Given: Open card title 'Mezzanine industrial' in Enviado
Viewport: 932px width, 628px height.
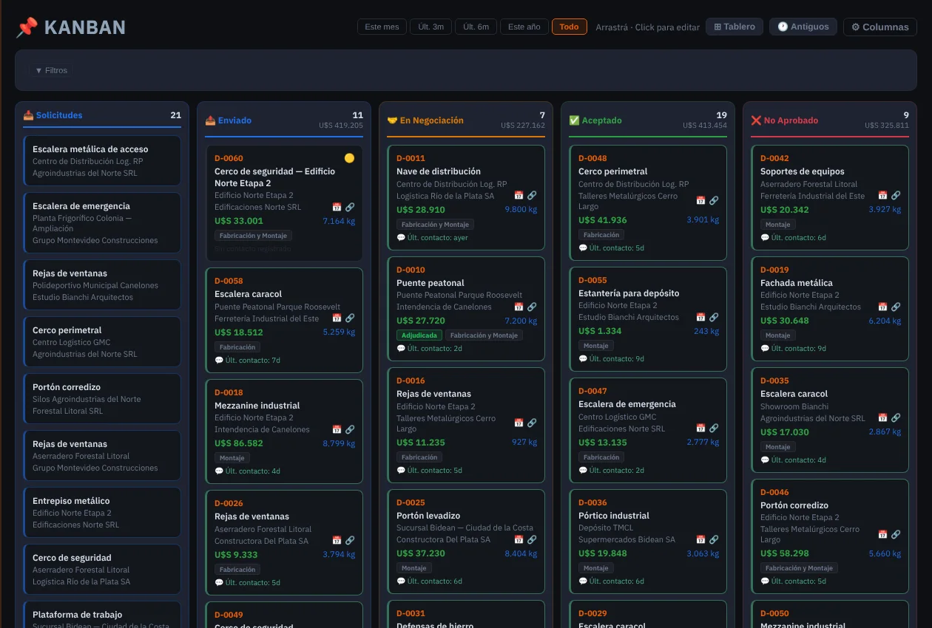Looking at the screenshot, I should (257, 406).
